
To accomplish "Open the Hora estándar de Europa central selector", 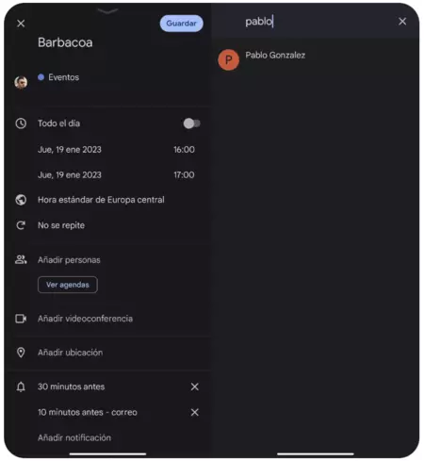I will tap(101, 200).
